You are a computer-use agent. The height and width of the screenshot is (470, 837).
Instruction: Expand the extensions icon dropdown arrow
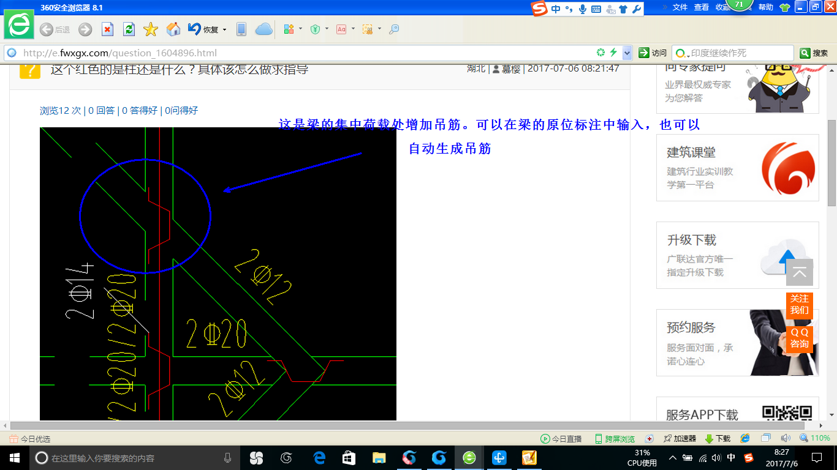300,29
